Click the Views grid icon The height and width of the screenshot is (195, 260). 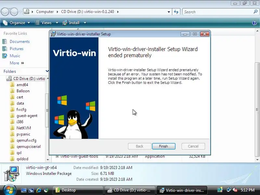37,23
